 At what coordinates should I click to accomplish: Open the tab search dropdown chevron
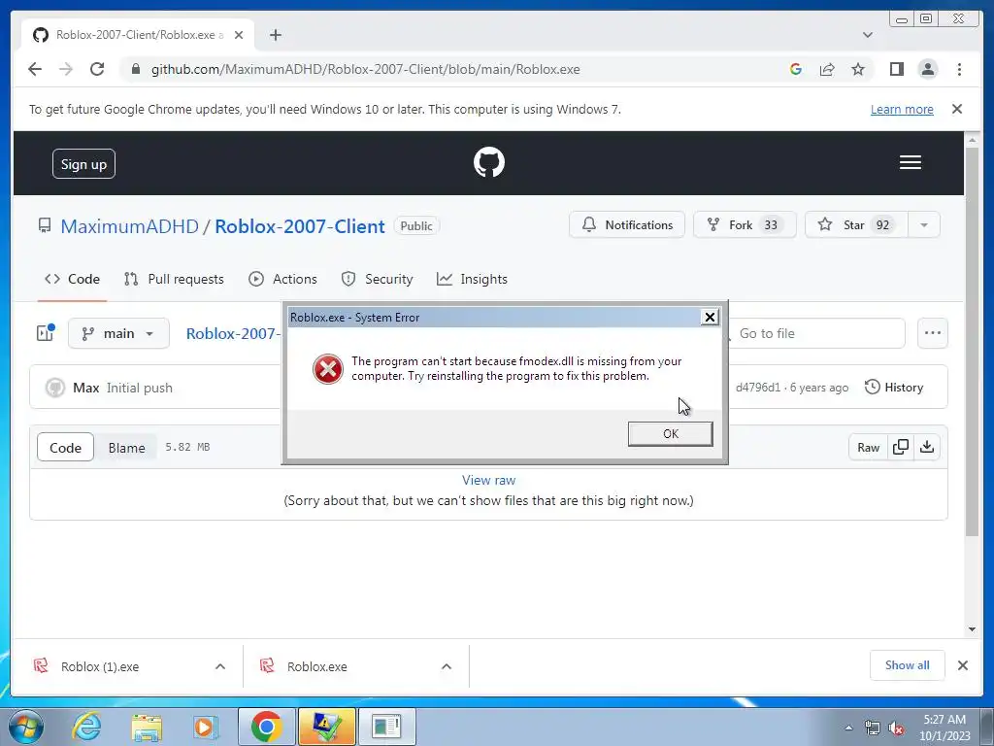(x=867, y=35)
